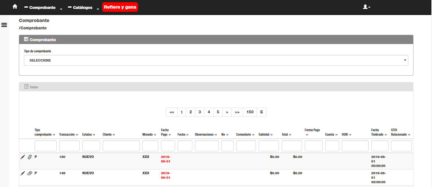Edit transaction 150 with pencil icon
The width and height of the screenshot is (432, 187).
pos(23,157)
